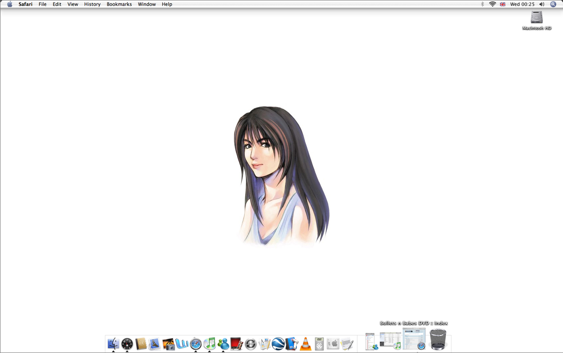Screen dimensions: 563x353
Task: Open Spotlight search
Action: point(554,4)
